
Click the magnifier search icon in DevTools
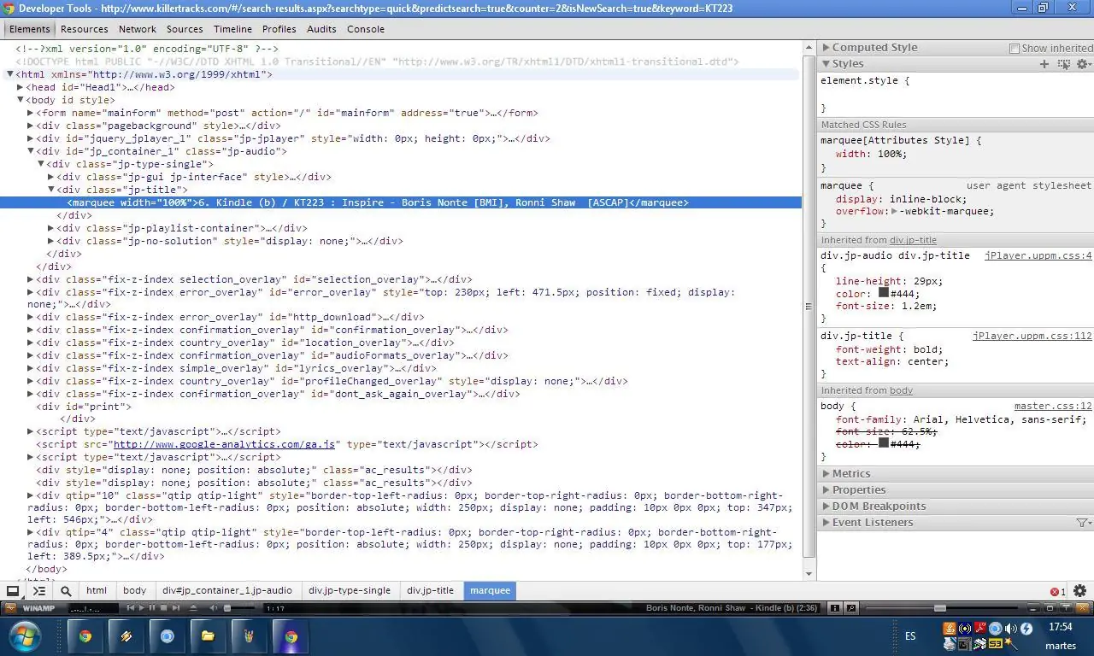(x=66, y=590)
